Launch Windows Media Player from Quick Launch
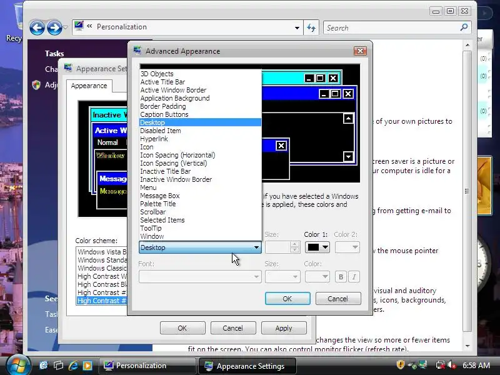Screen dimensions: 500x375 (x=87, y=366)
